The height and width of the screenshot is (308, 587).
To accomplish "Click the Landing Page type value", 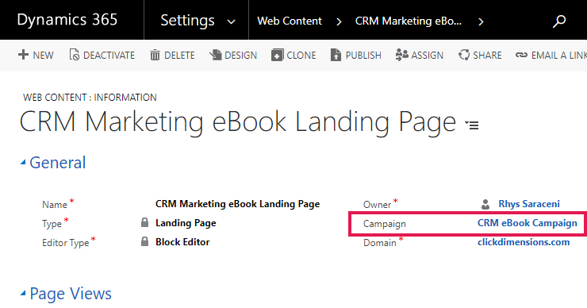I will (186, 223).
